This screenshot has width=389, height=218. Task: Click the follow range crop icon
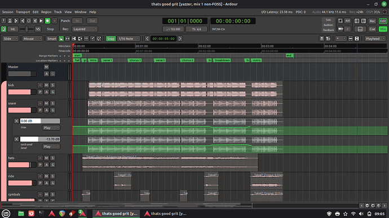pos(341,21)
